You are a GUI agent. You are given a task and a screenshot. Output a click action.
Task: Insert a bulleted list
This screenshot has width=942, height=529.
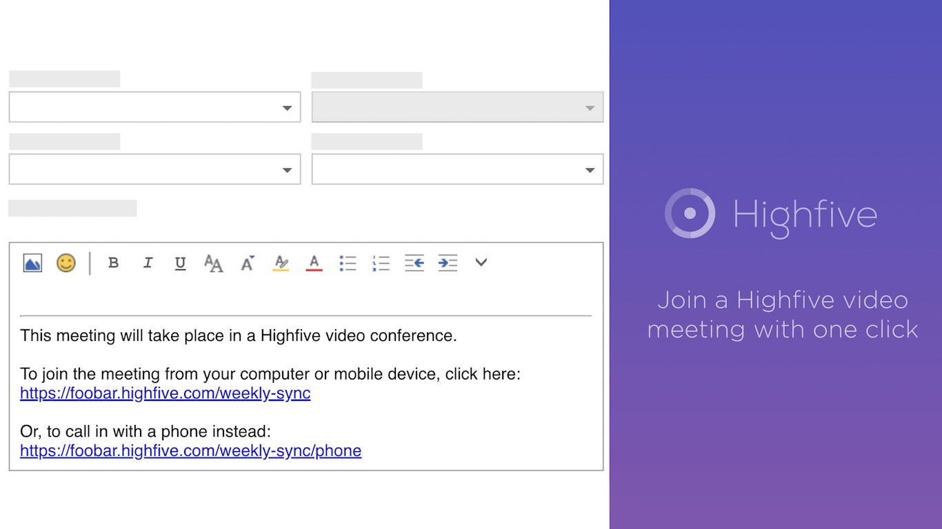348,263
